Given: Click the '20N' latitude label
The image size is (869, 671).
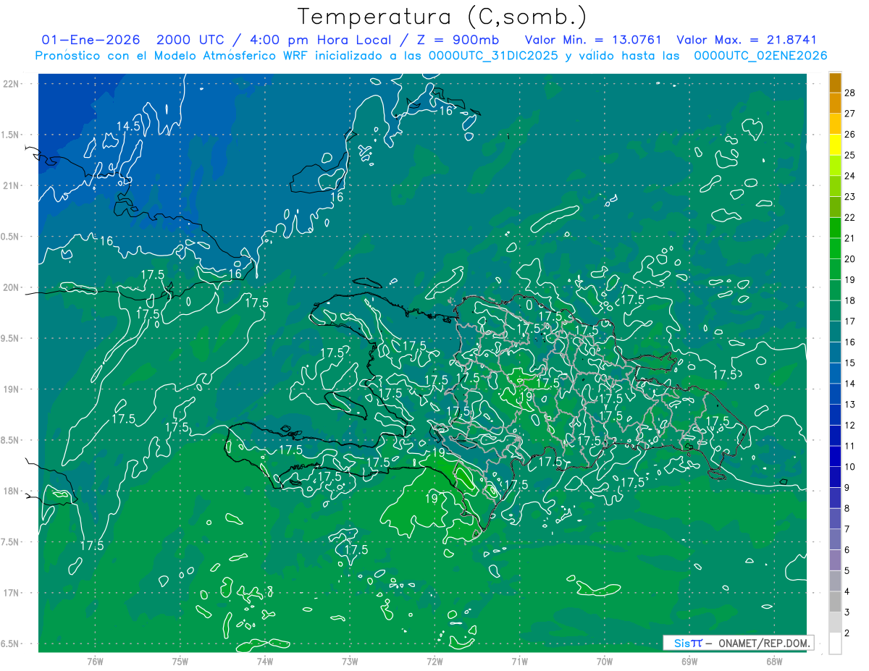Looking at the screenshot, I should tap(11, 287).
